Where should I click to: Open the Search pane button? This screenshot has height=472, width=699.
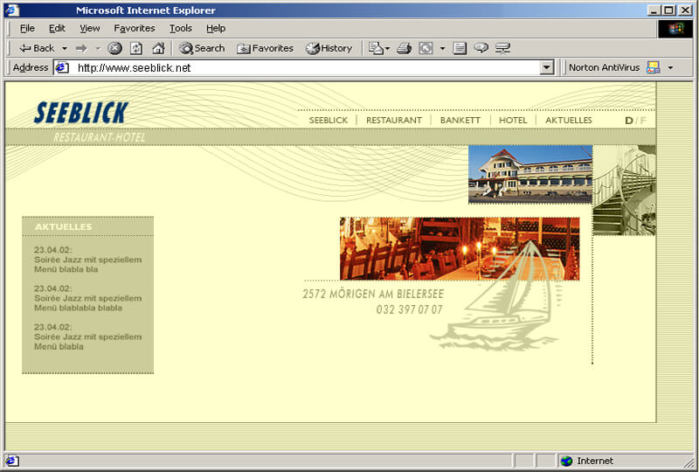[202, 48]
